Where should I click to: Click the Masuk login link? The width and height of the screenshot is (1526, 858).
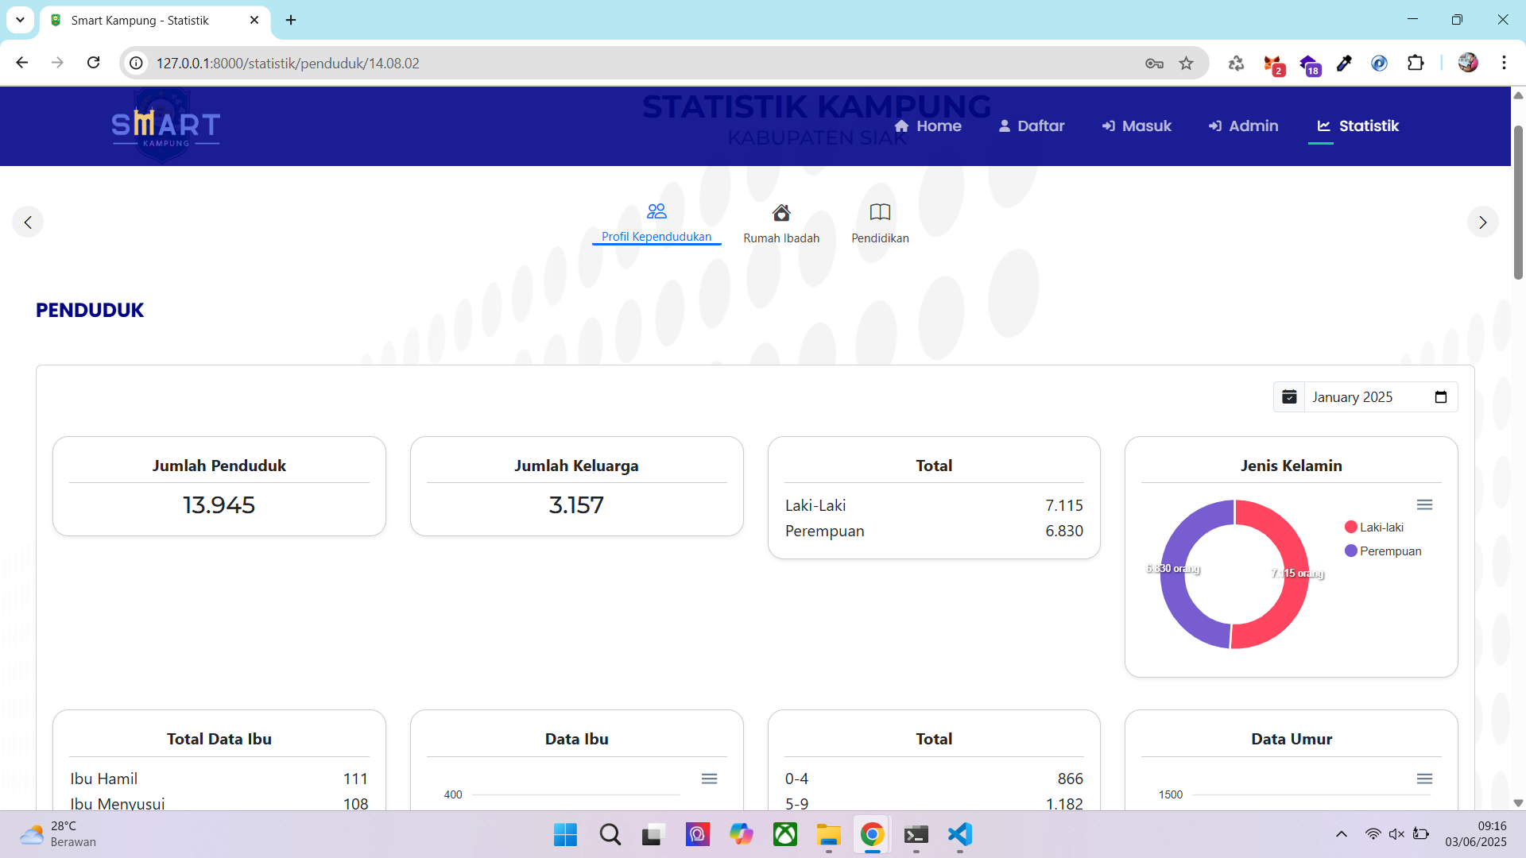click(x=1137, y=126)
